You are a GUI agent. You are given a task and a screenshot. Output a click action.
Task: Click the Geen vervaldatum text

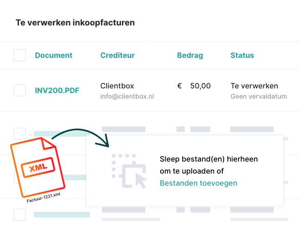pos(258,97)
